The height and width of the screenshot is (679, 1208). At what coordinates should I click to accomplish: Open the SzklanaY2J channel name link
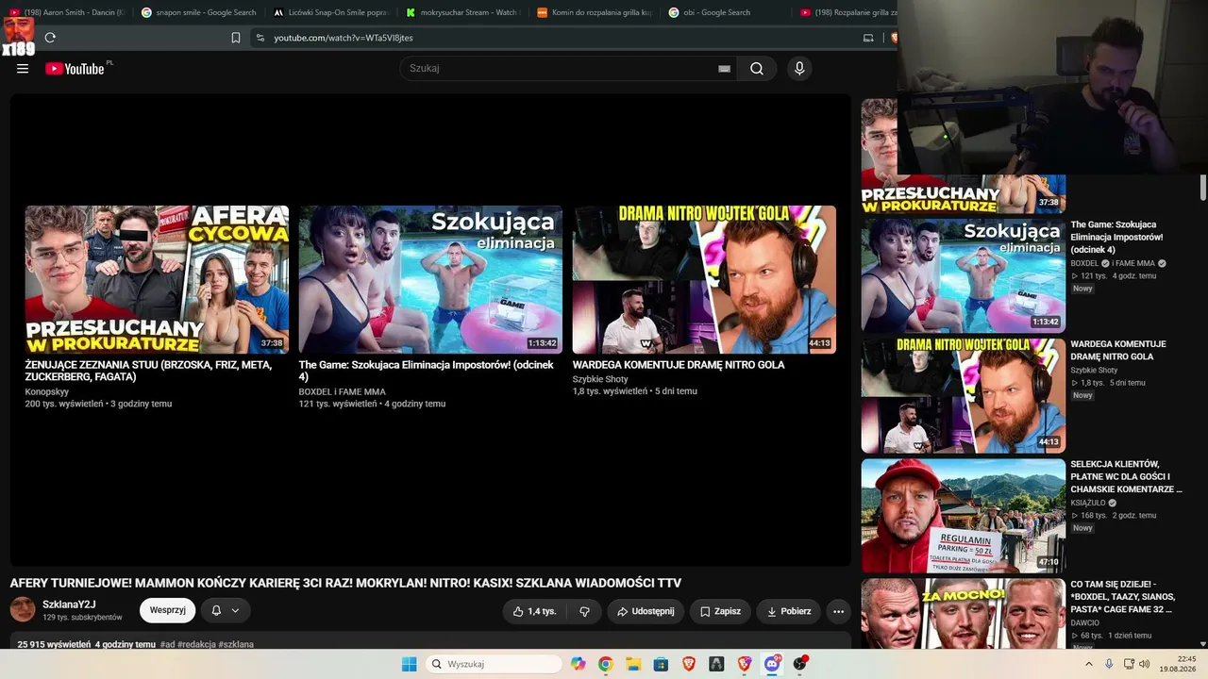pyautogui.click(x=69, y=604)
